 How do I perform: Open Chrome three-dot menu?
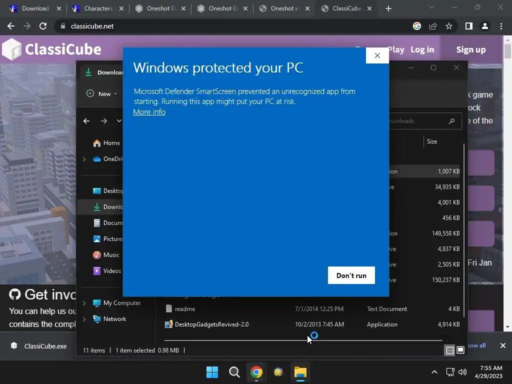coord(501,26)
